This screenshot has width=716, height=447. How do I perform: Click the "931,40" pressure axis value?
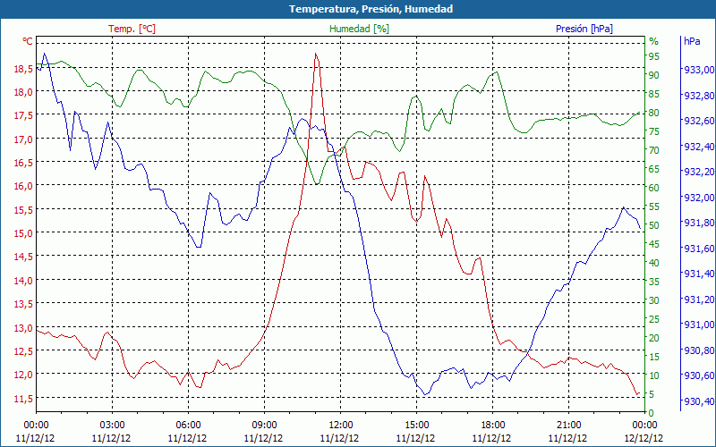coord(698,274)
